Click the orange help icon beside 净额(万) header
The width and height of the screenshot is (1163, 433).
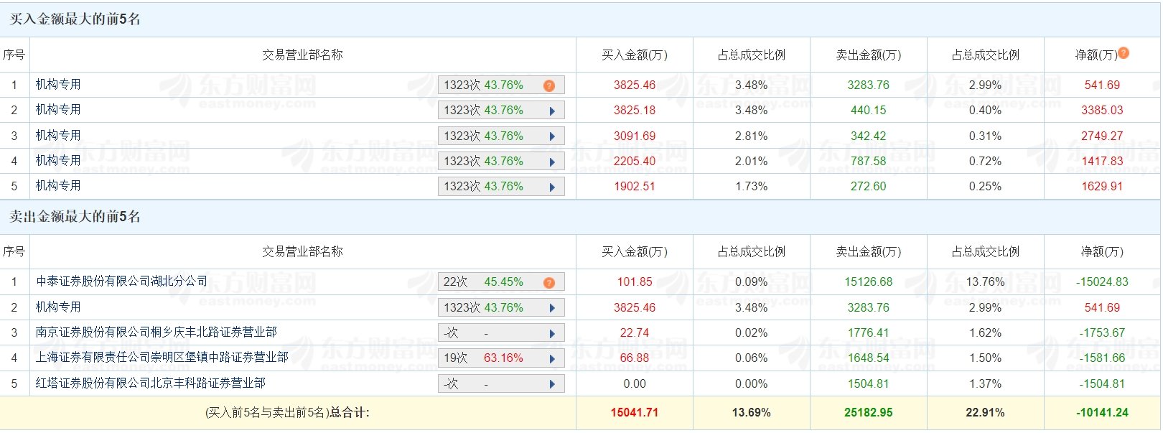(1124, 52)
